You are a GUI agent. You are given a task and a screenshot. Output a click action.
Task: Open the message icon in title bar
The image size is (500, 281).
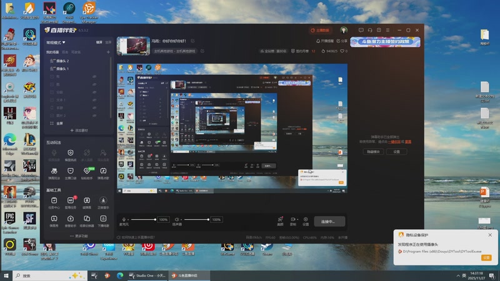(x=361, y=30)
